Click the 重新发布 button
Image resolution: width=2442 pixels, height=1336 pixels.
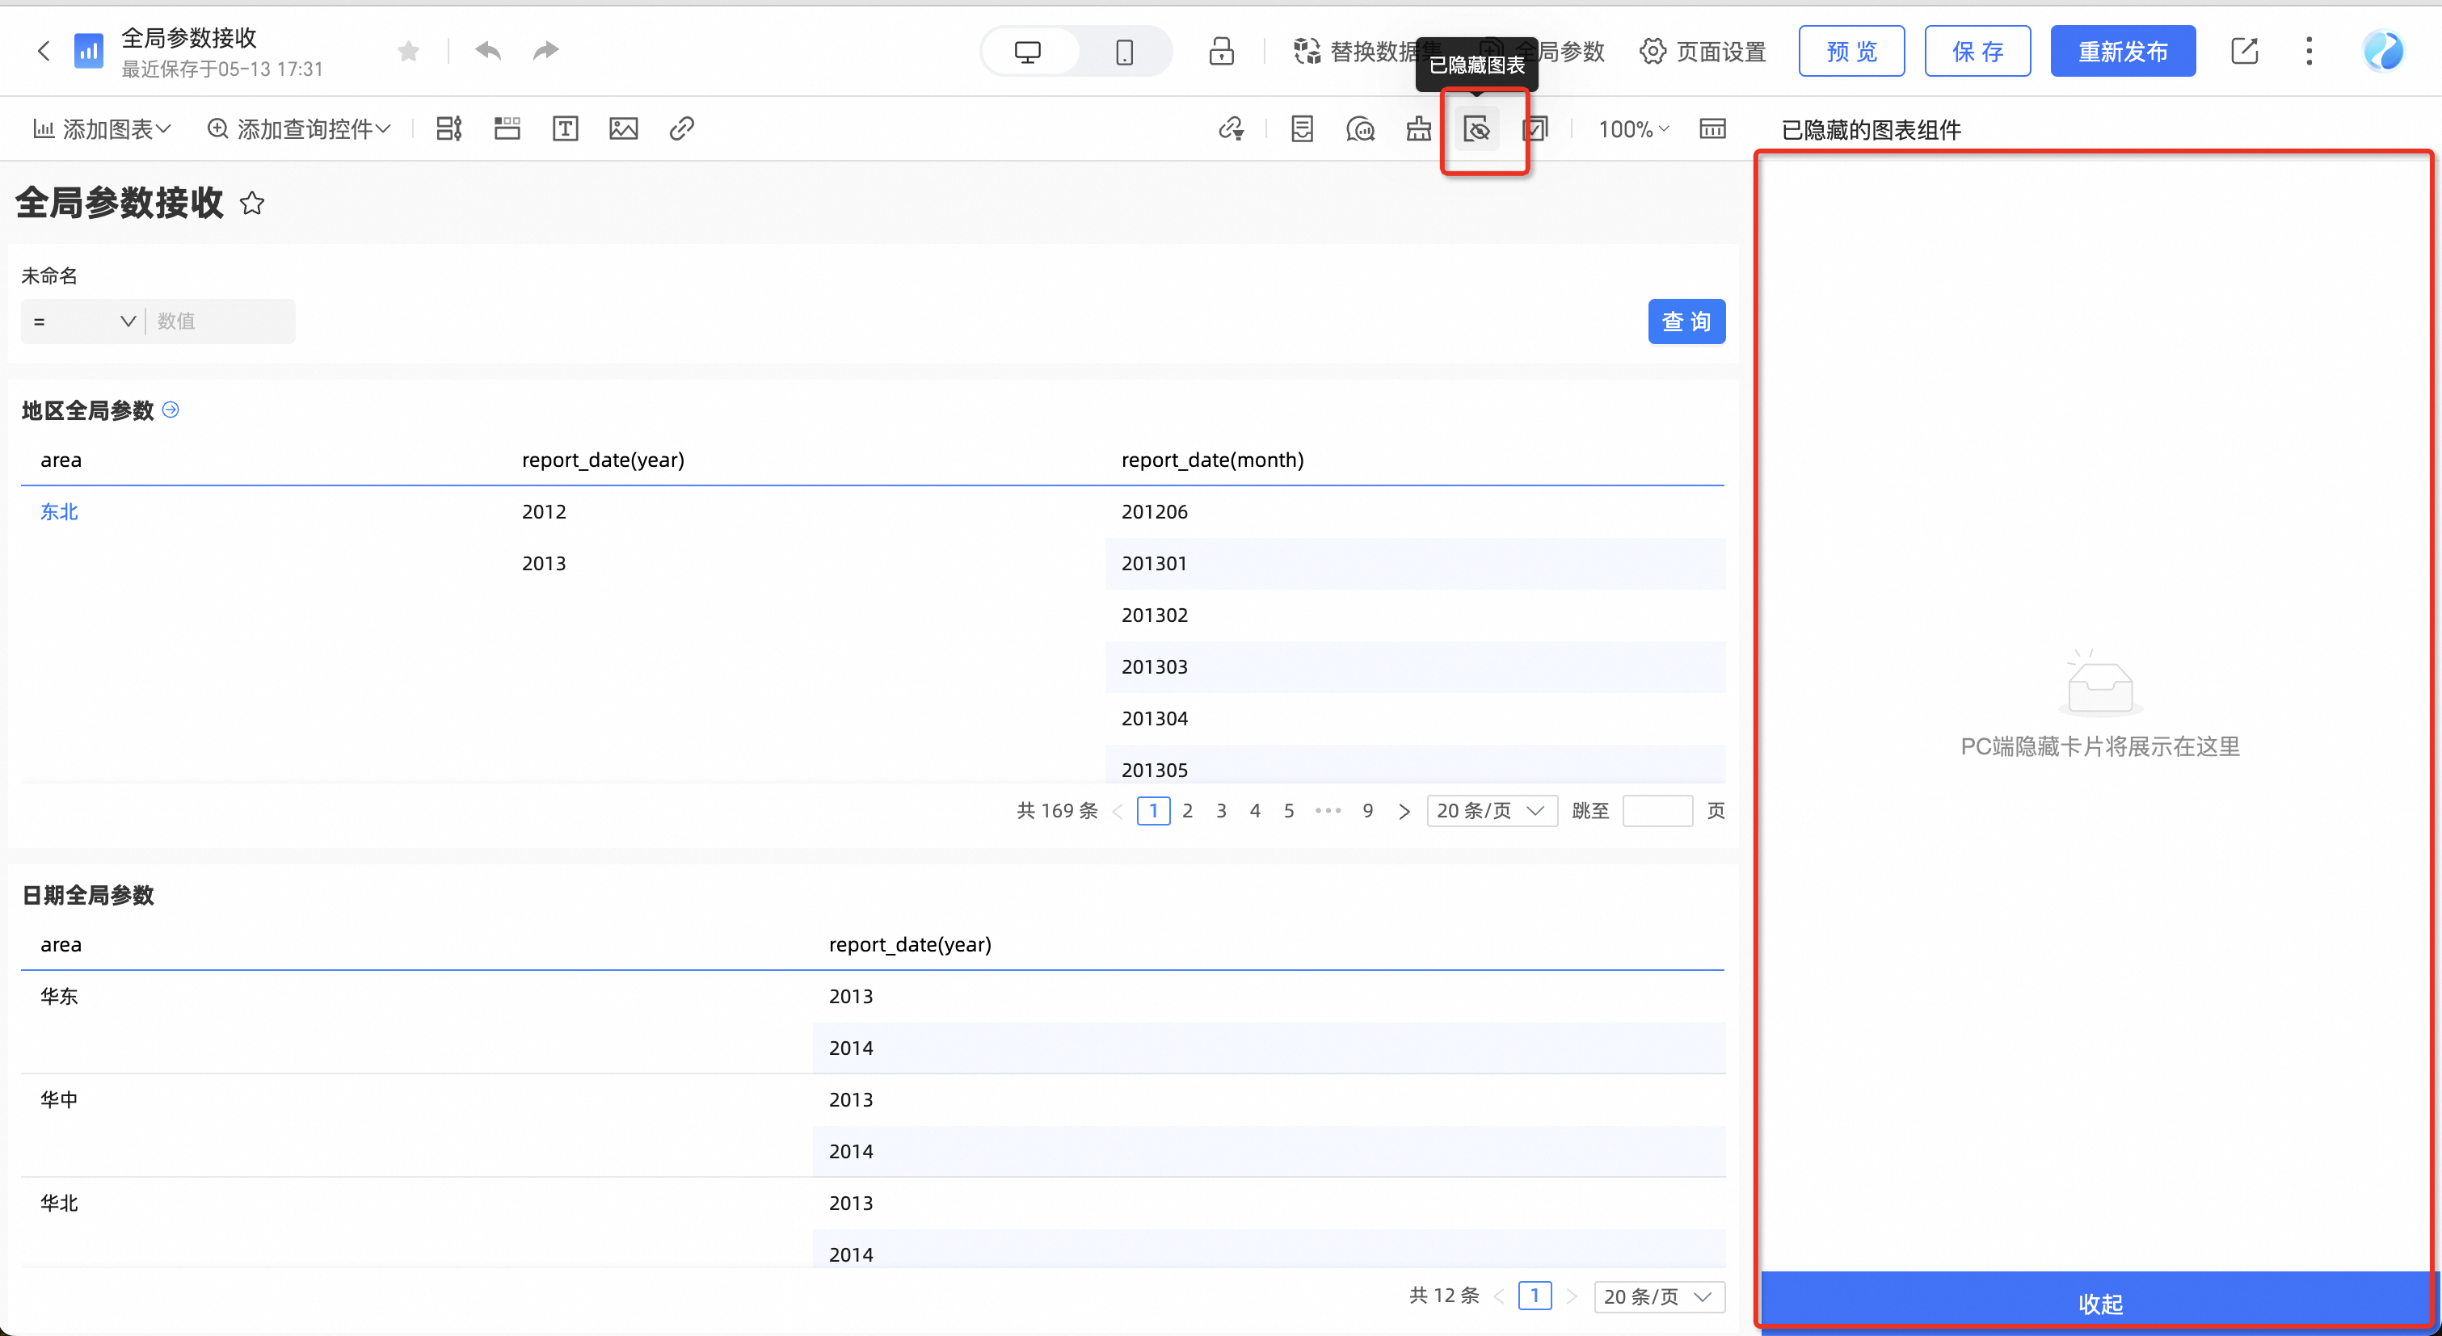click(x=2123, y=51)
